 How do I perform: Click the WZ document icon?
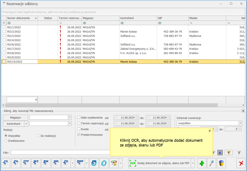click(x=36, y=163)
